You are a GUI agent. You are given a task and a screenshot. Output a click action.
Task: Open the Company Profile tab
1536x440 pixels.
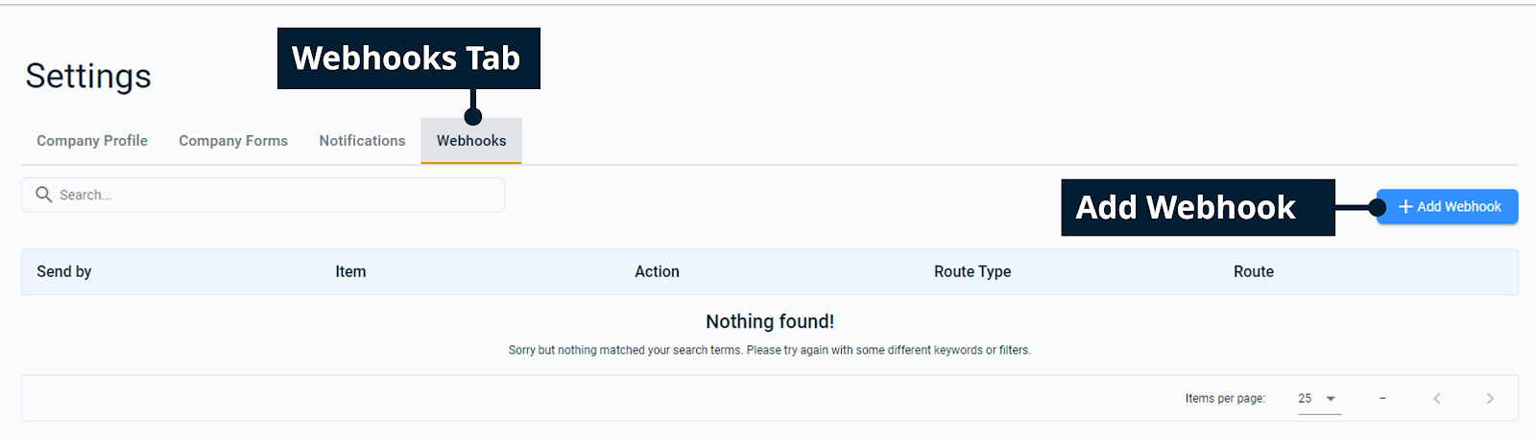pyautogui.click(x=92, y=141)
